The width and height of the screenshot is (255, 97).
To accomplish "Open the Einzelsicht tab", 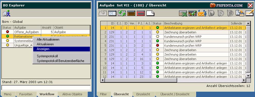I will (143, 94).
